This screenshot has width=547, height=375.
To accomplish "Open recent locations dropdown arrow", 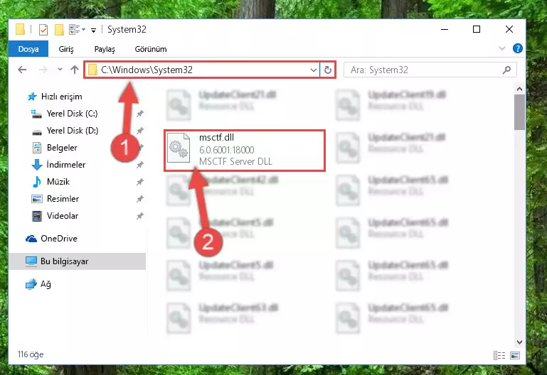I will 60,70.
